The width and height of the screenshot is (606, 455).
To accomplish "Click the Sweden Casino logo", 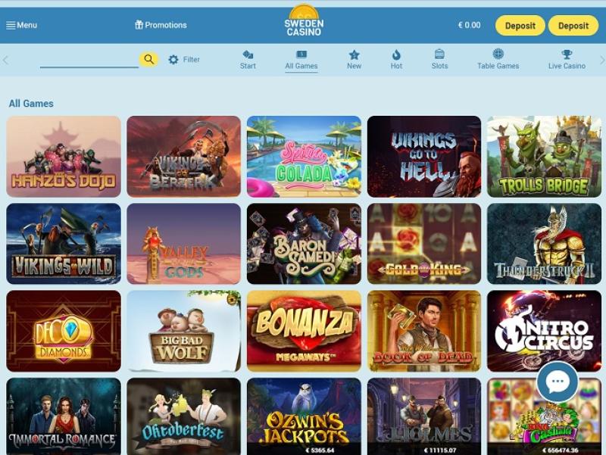I will coord(304,21).
